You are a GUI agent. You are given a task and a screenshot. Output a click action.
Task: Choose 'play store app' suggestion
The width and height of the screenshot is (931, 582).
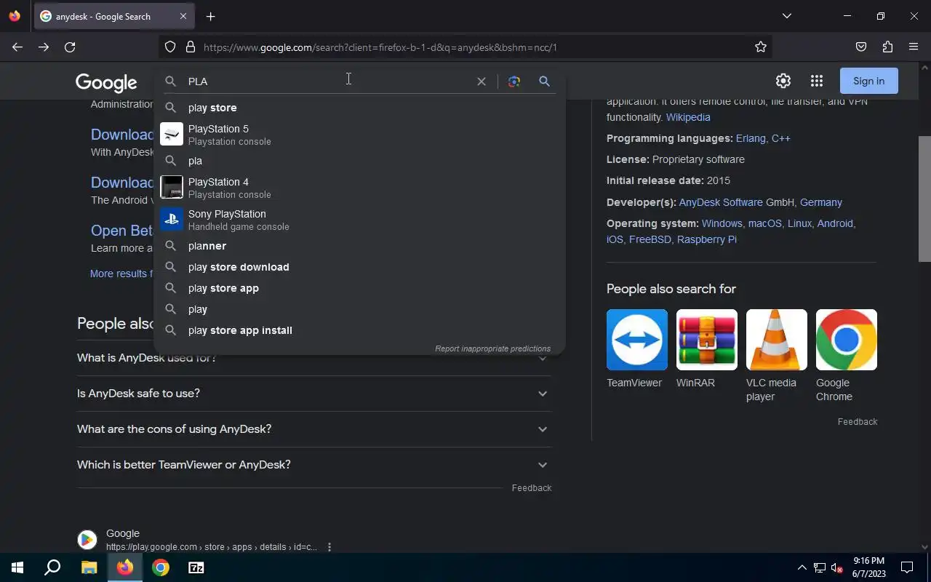(x=359, y=288)
